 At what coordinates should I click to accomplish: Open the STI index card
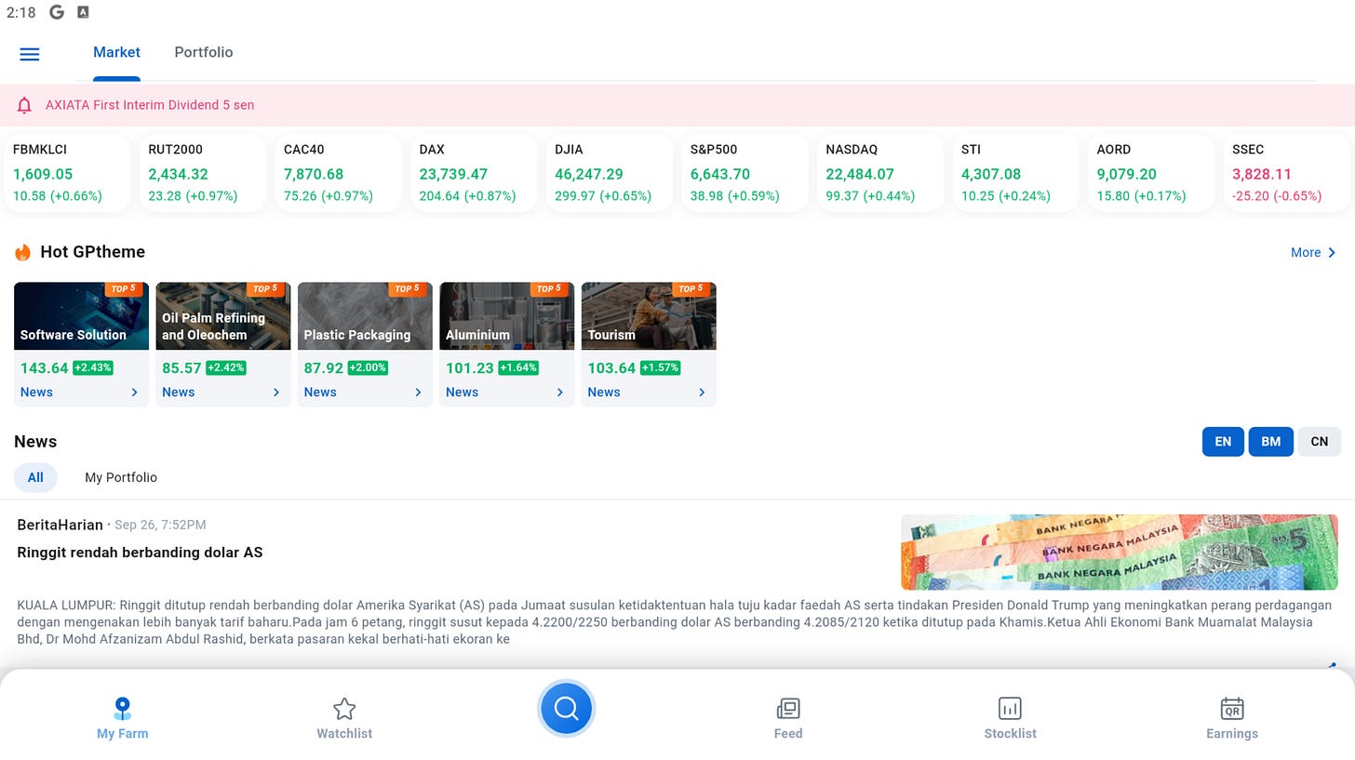point(1016,173)
